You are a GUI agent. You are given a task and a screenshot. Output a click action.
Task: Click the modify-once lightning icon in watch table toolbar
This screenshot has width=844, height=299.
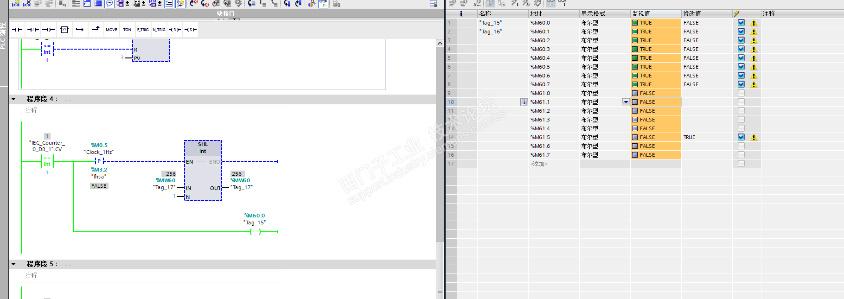(515, 3)
